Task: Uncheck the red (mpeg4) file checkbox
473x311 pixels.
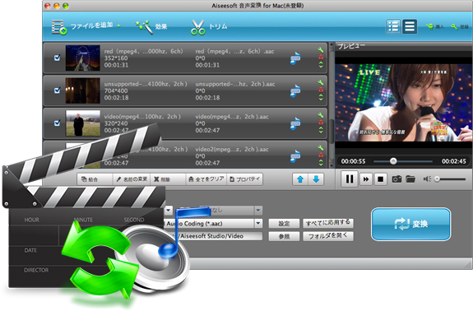Action: pyautogui.click(x=57, y=58)
